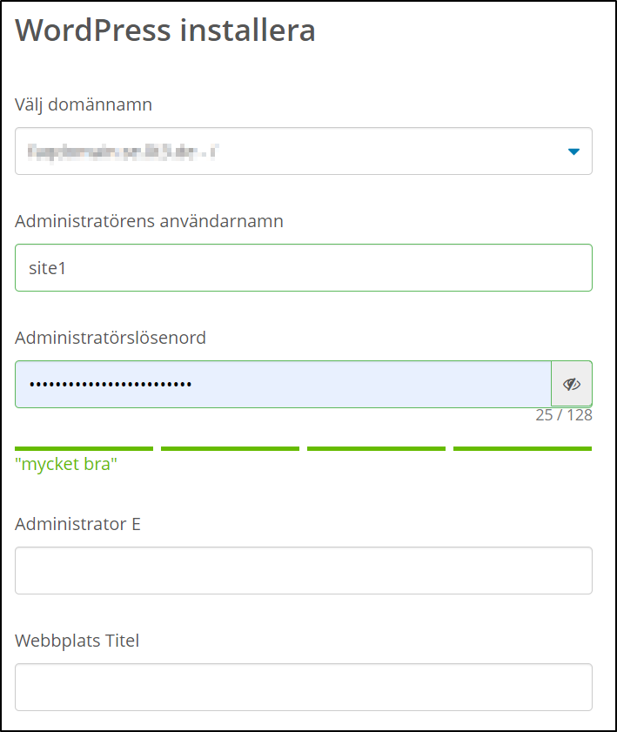
Task: Click the Välj domännamn label
Action: pyautogui.click(x=84, y=105)
